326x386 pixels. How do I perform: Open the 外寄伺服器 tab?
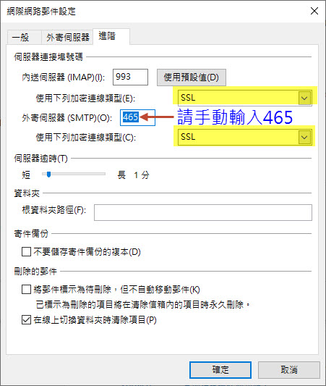pos(67,38)
